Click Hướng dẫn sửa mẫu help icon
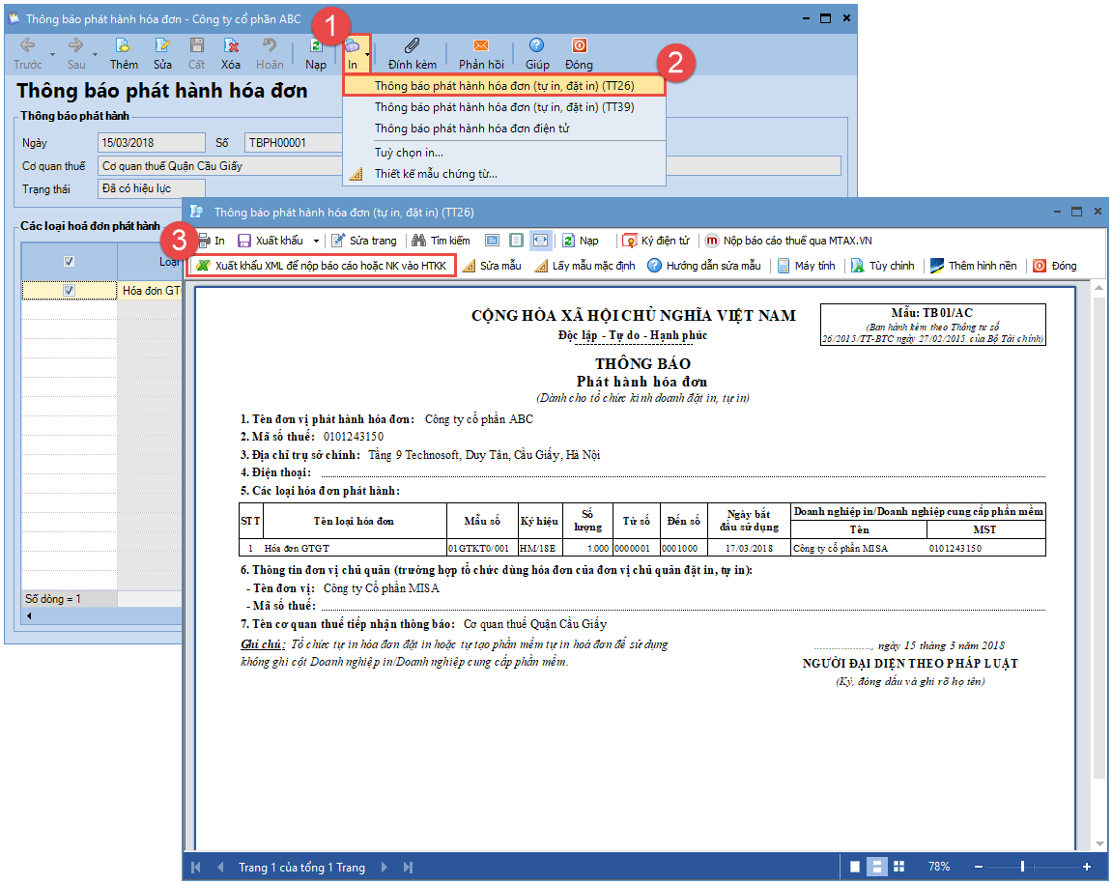 click(x=654, y=266)
